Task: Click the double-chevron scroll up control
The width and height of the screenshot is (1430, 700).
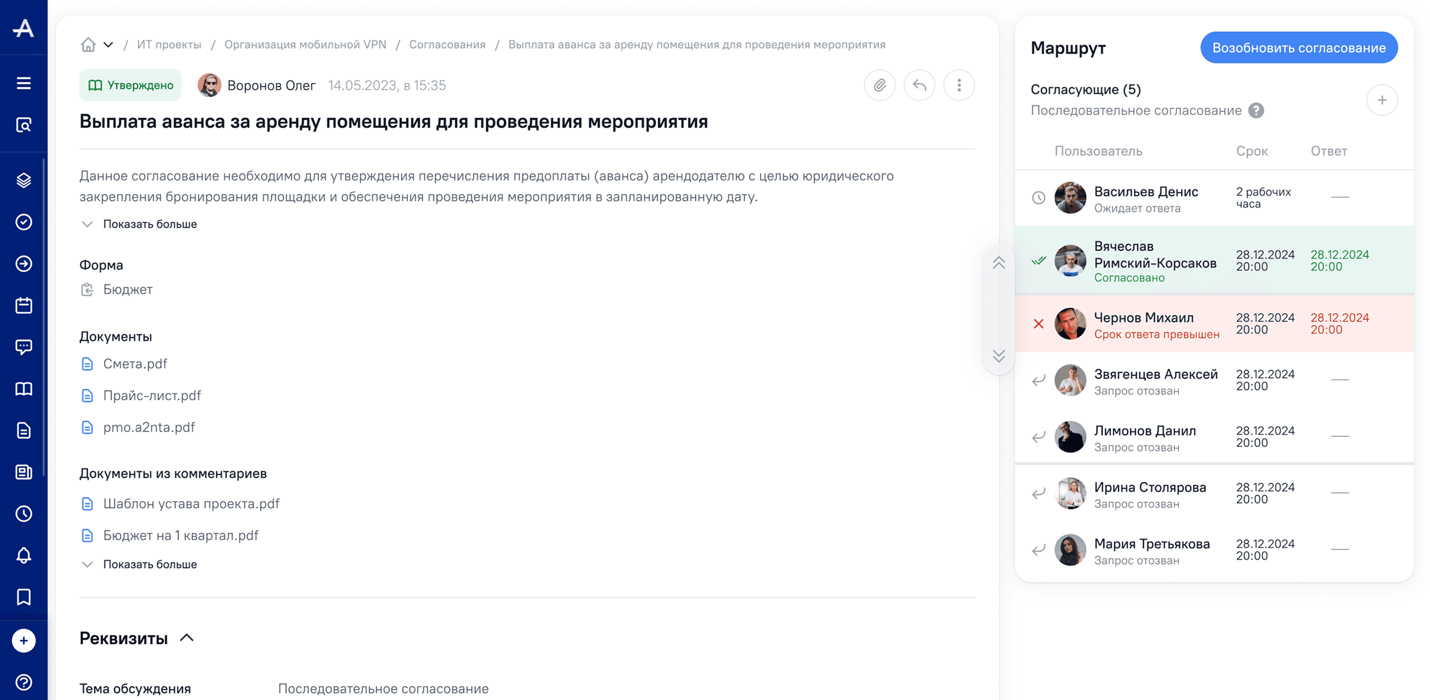Action: pos(999,263)
